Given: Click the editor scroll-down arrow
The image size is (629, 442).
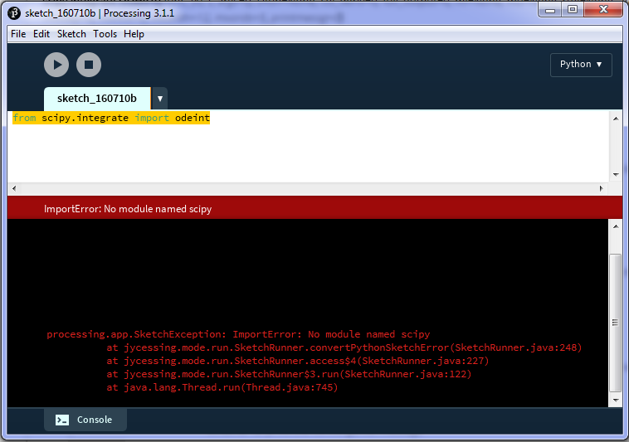Looking at the screenshot, I should [616, 175].
